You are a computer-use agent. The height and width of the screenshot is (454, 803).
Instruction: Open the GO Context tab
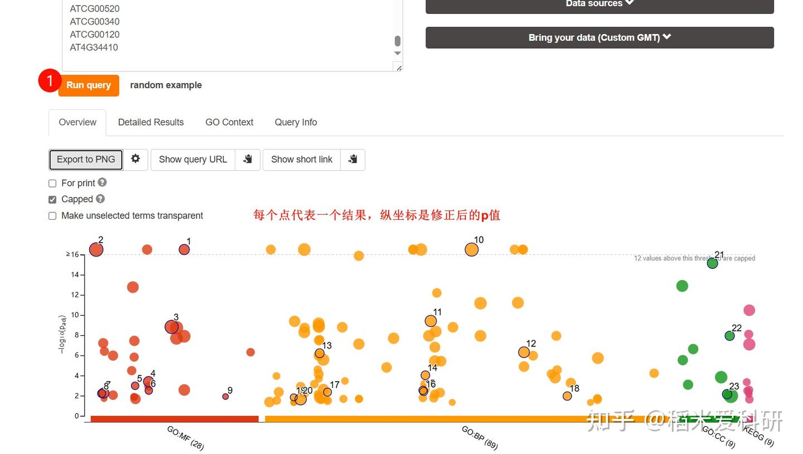[x=229, y=122]
